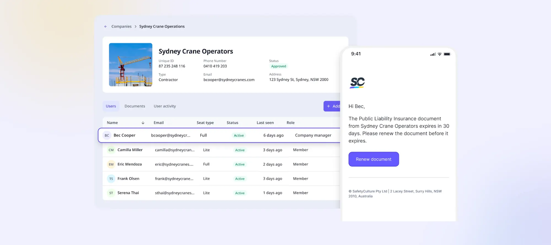Screen dimensions: 551x245
Task: Open the Companies breadcrumb link
Action: pos(121,26)
